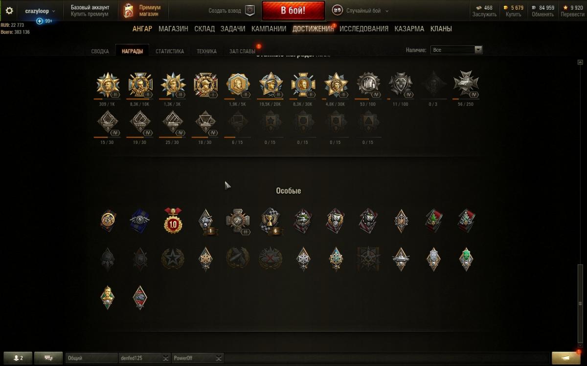587x366 pixels.
Task: Select the red 10 anniversary medal
Action: point(173,221)
